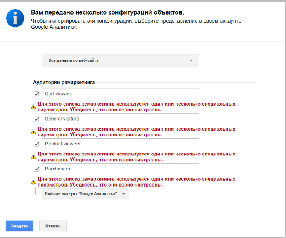Toggle the Product viewers checkbox

37,144
